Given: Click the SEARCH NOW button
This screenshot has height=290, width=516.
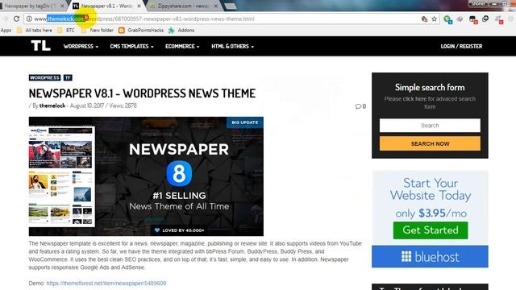Looking at the screenshot, I should pyautogui.click(x=430, y=143).
